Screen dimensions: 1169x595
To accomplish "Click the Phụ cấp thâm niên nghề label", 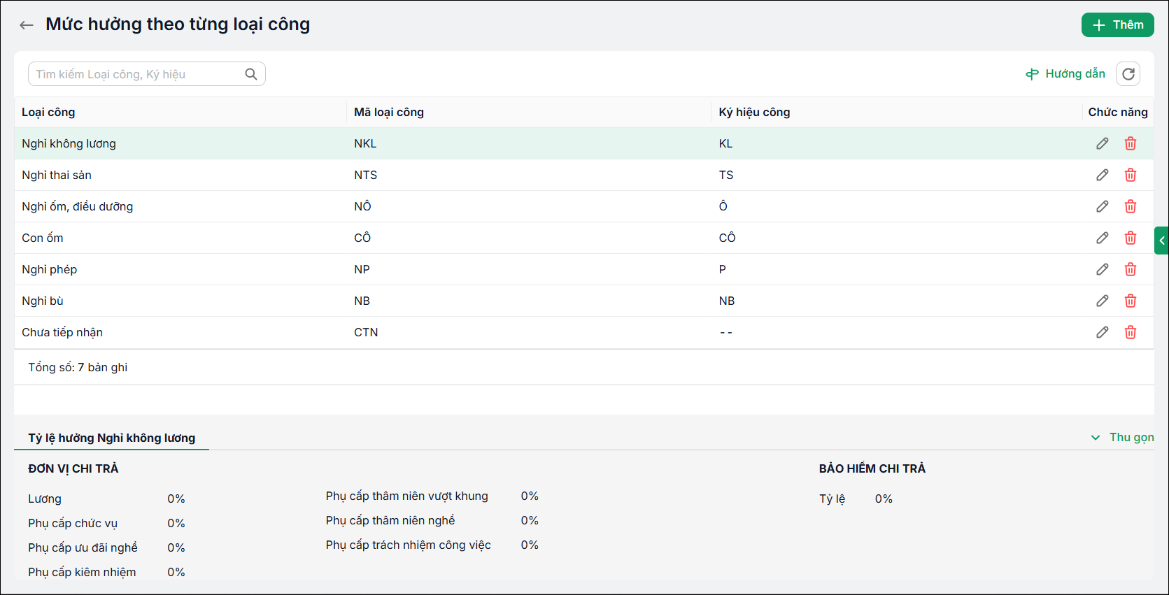I will (390, 520).
